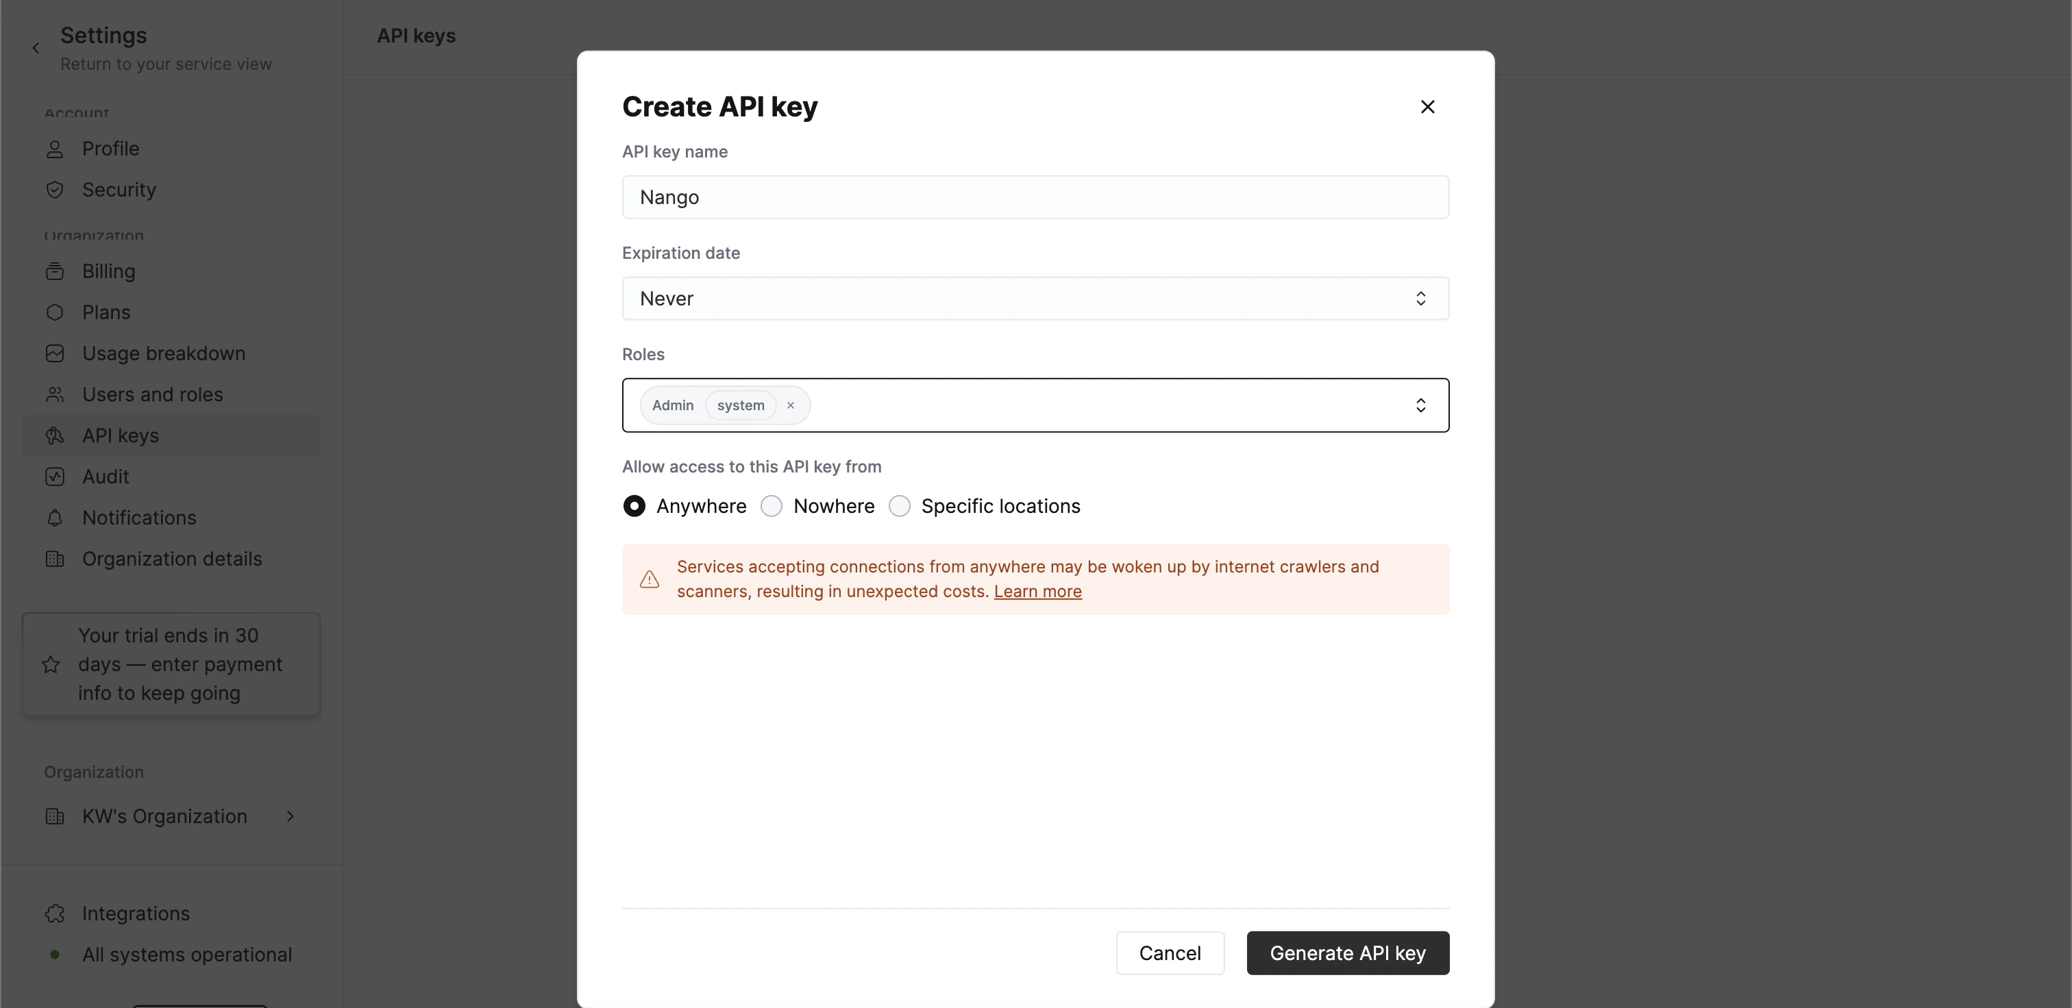The width and height of the screenshot is (2072, 1008).
Task: Click the Notifications bell icon
Action: click(x=55, y=518)
